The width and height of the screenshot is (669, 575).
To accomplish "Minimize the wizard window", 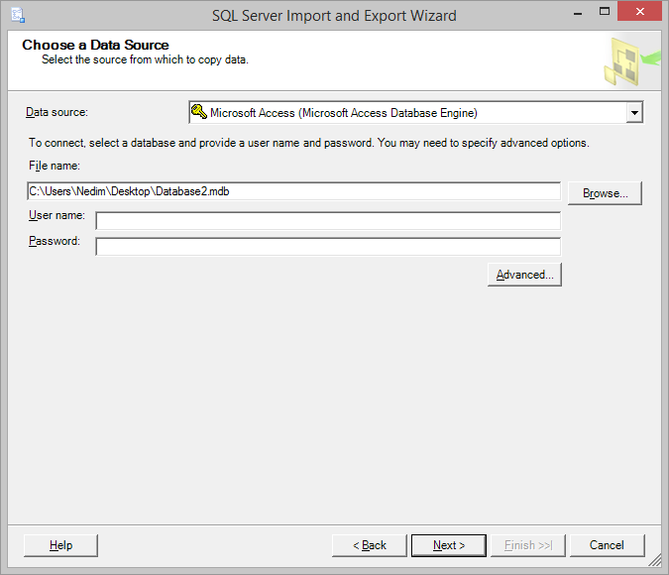I will point(578,12).
